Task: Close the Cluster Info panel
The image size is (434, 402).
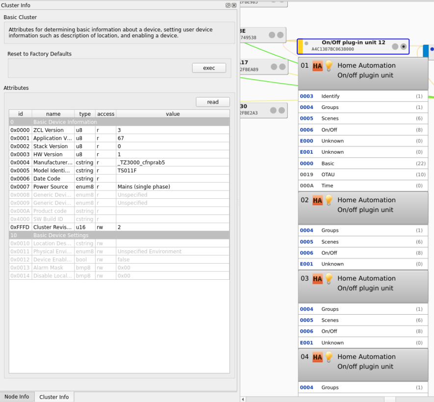Action: pyautogui.click(x=234, y=5)
